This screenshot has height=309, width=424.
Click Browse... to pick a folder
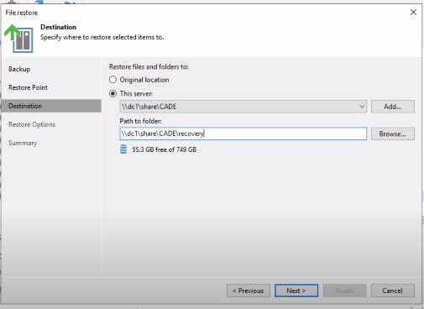click(393, 134)
